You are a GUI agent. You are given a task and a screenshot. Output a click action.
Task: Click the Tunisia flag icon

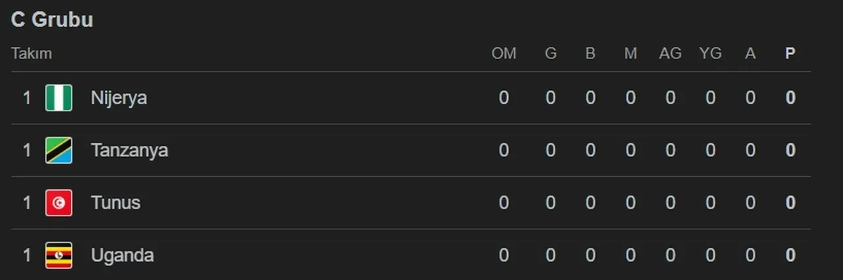tap(59, 202)
